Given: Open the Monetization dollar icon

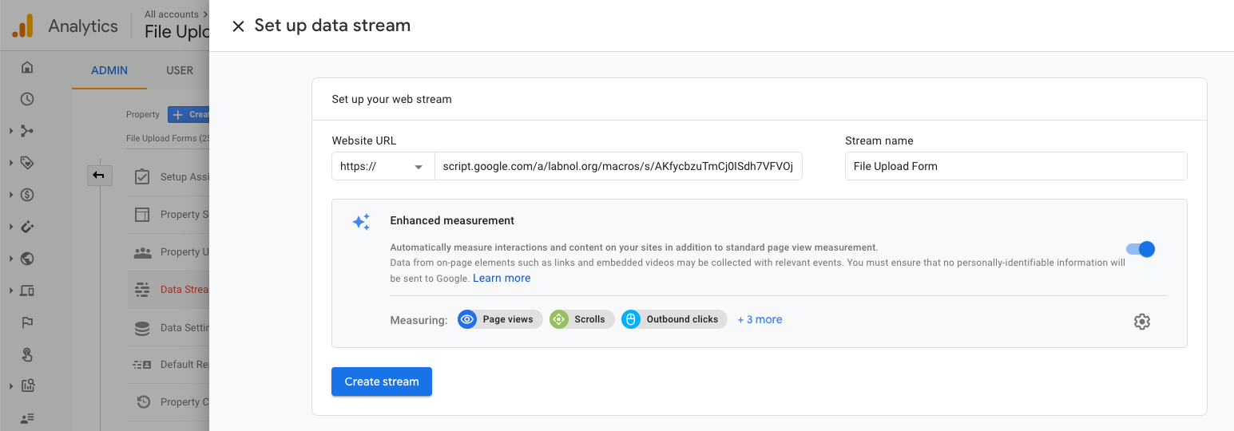Looking at the screenshot, I should (27, 195).
